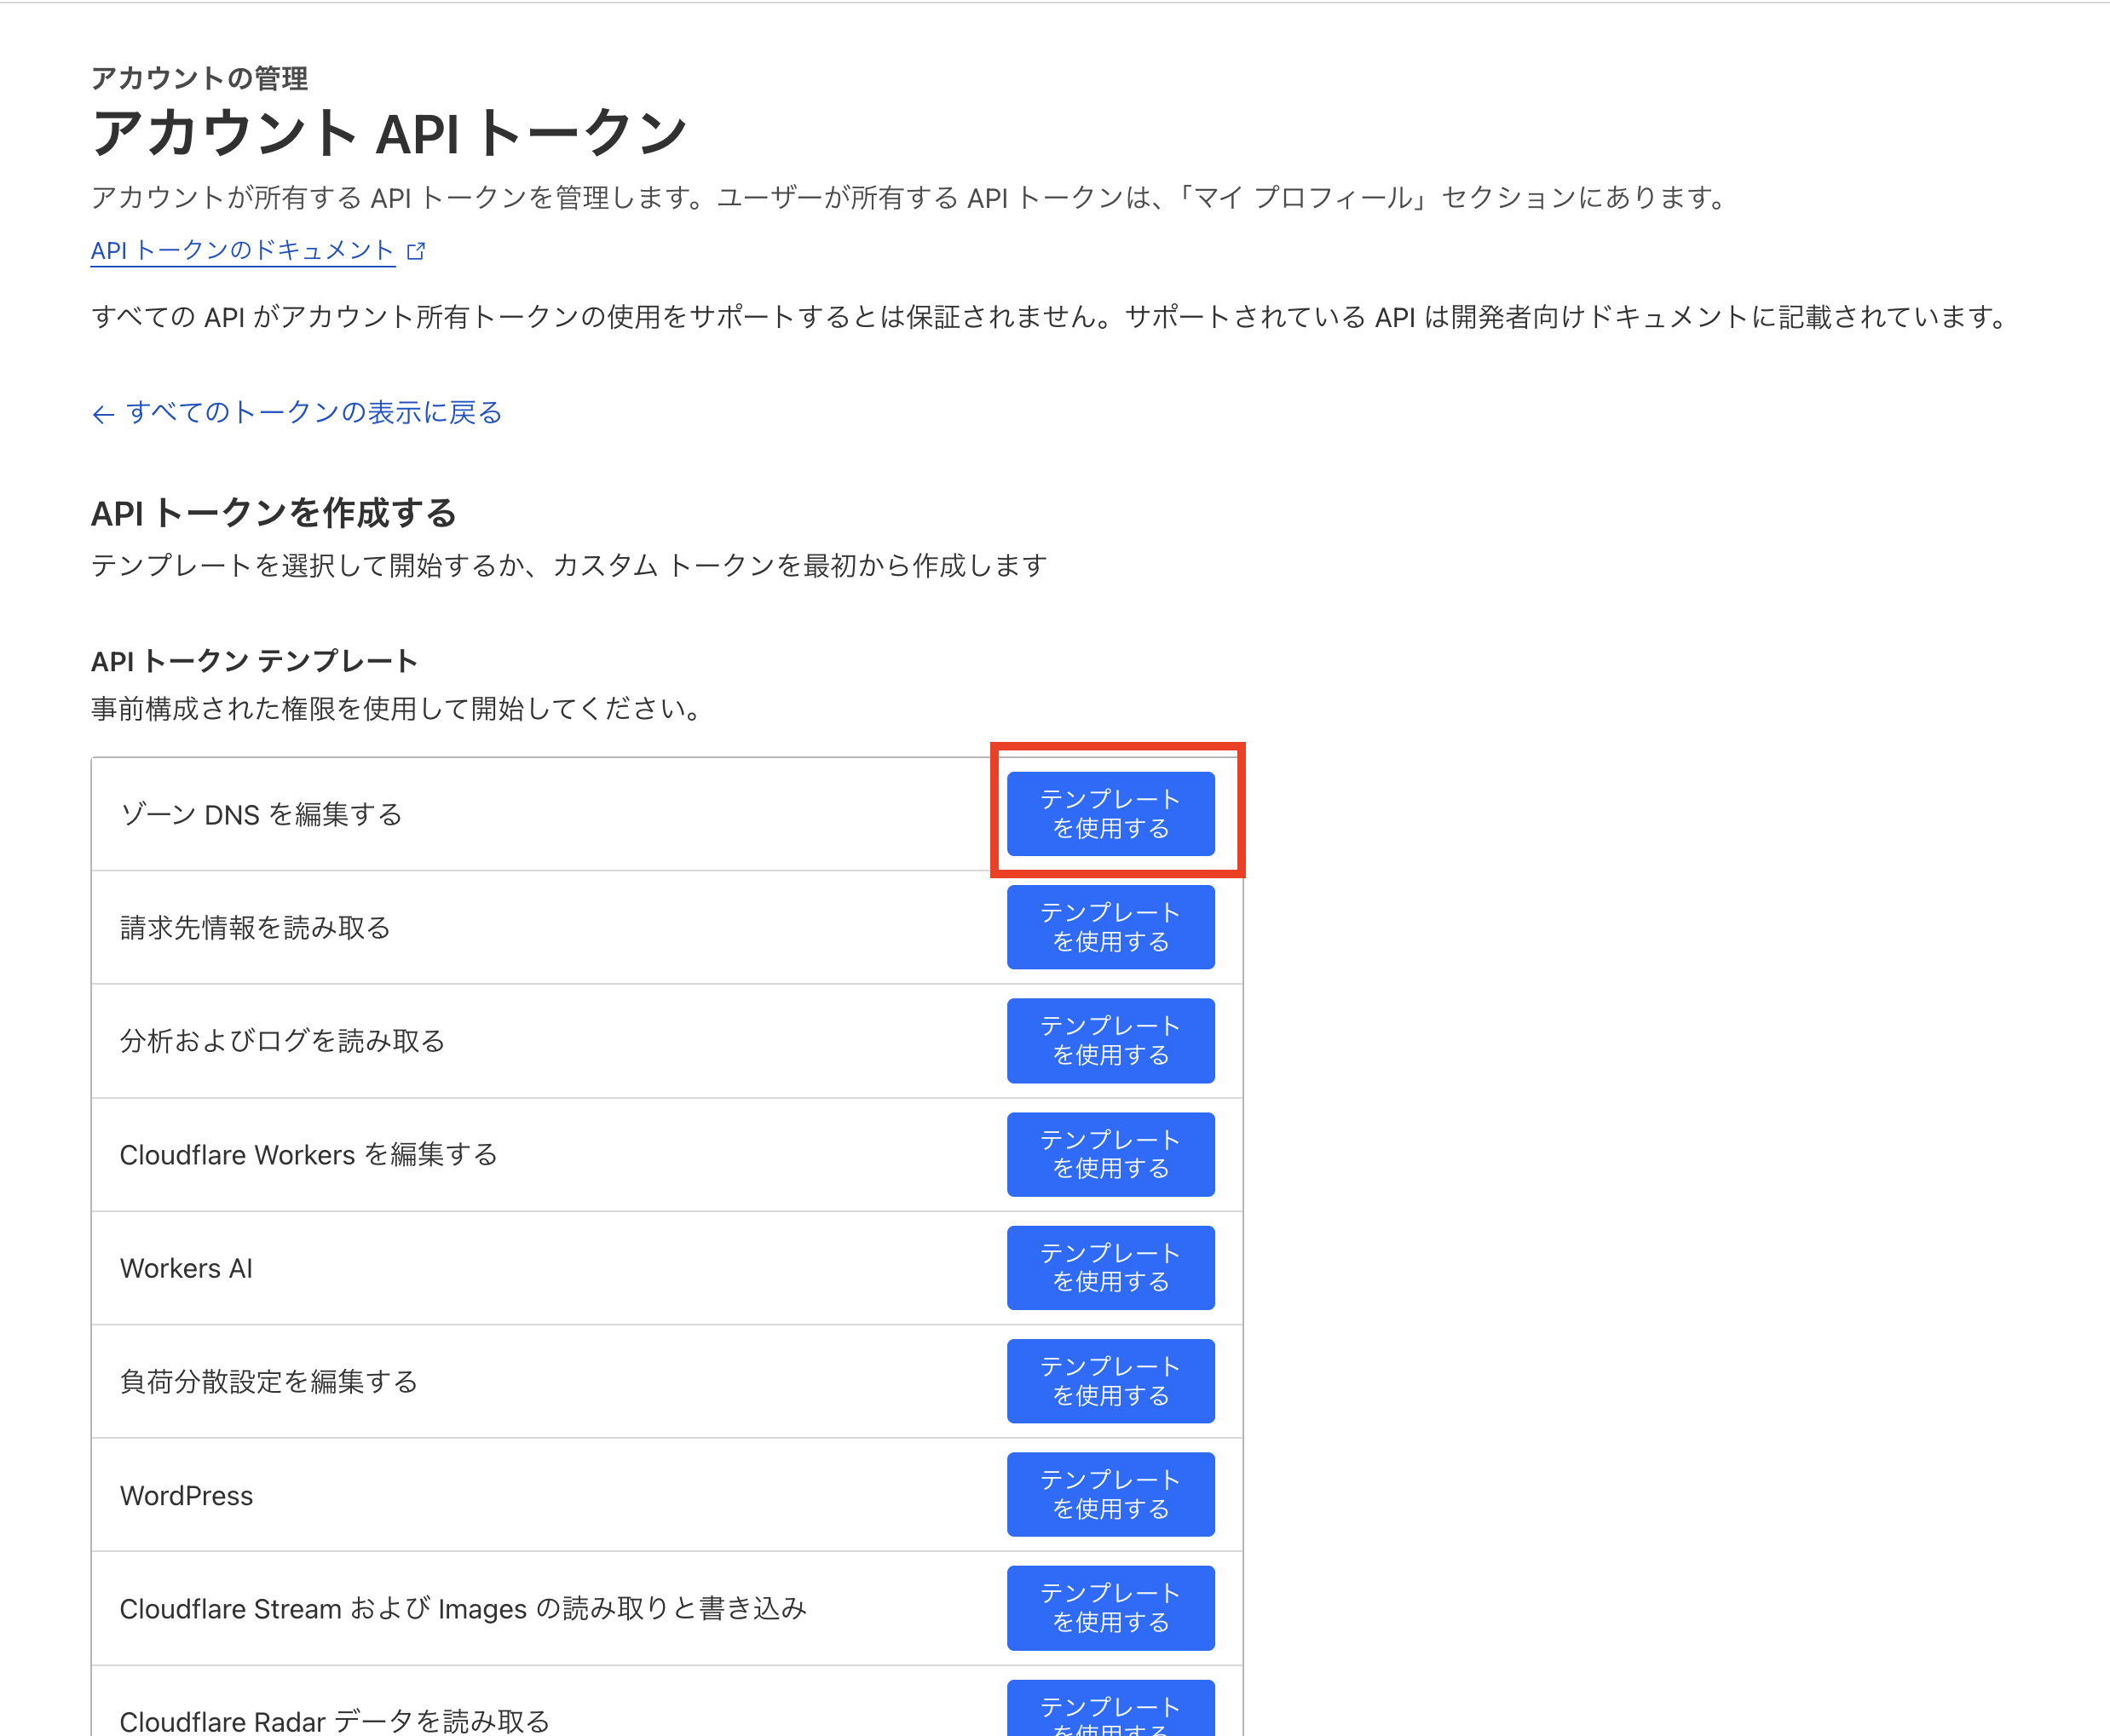This screenshot has width=2110, height=1736.
Task: Click the ゾーン DNS を編集する row label
Action: 261,814
